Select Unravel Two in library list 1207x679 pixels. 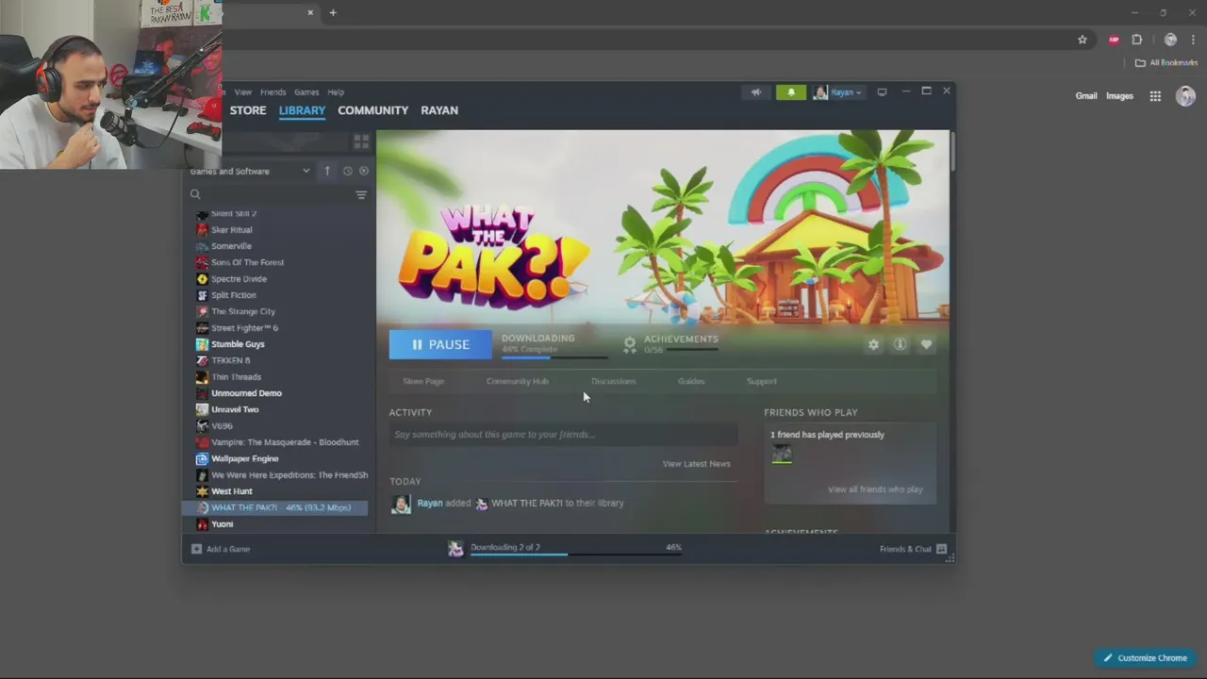click(235, 409)
